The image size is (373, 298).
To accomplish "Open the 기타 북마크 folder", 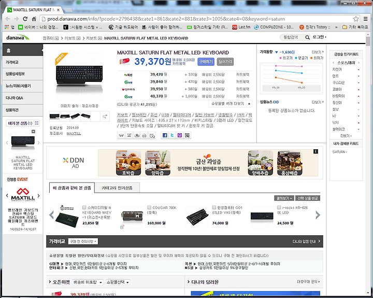I will click(355, 27).
